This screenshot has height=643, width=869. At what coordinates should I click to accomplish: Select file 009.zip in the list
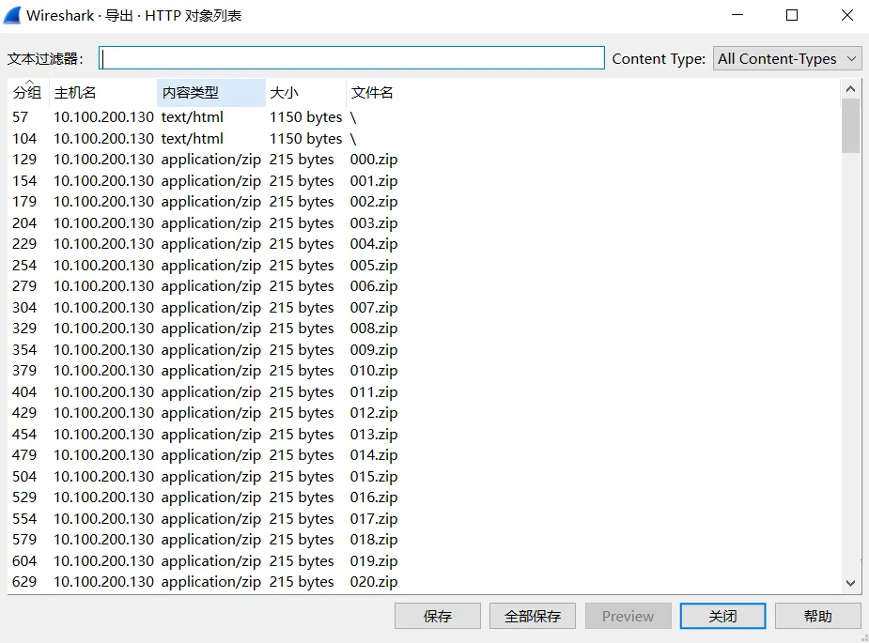pos(374,349)
